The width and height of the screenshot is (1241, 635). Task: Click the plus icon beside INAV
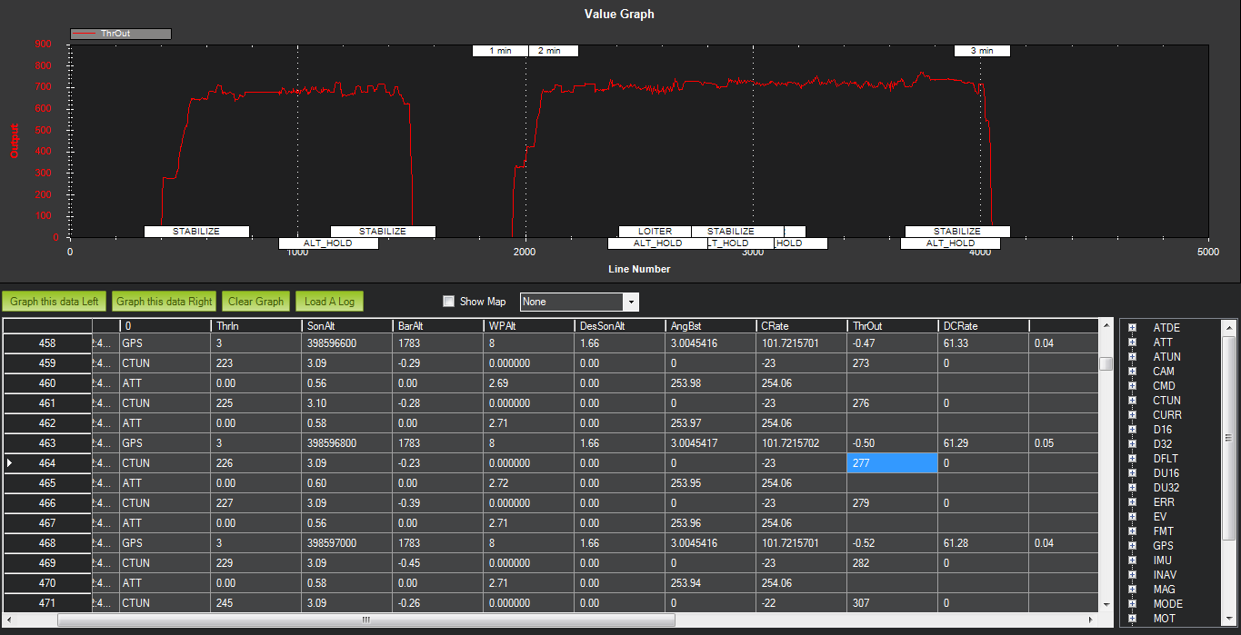[x=1132, y=575]
